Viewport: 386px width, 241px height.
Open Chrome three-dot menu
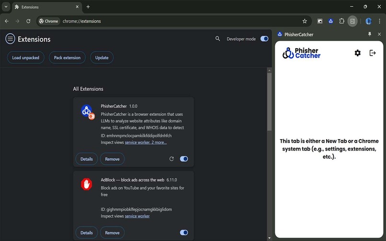point(379,21)
